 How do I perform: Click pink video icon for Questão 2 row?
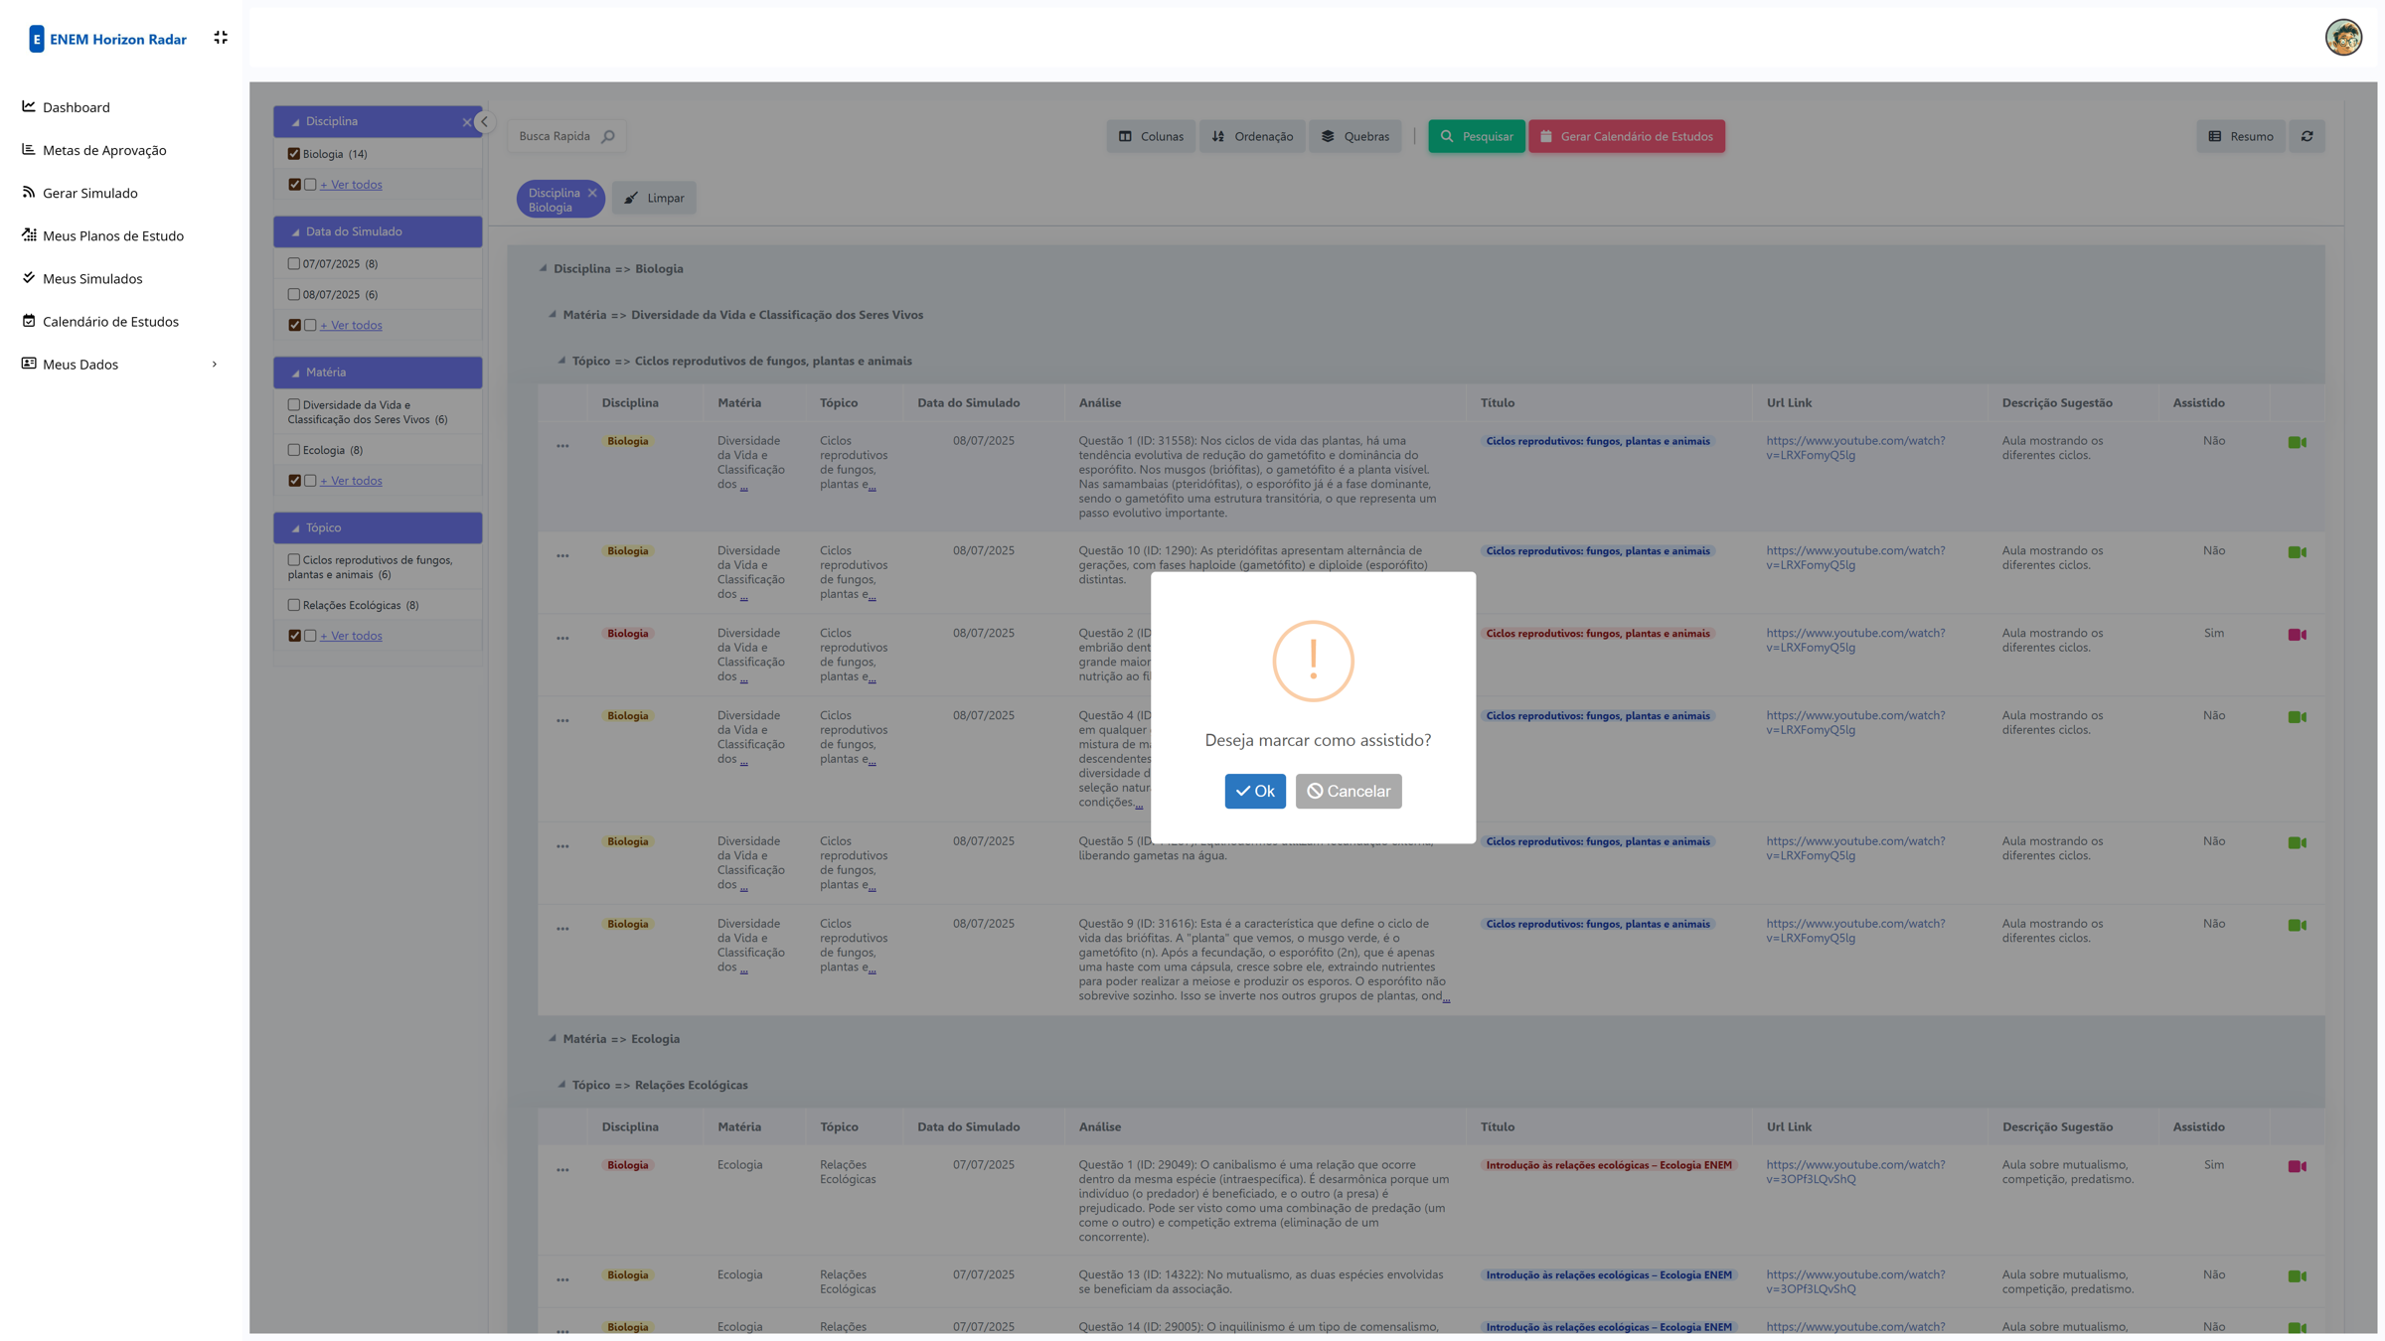(2298, 635)
